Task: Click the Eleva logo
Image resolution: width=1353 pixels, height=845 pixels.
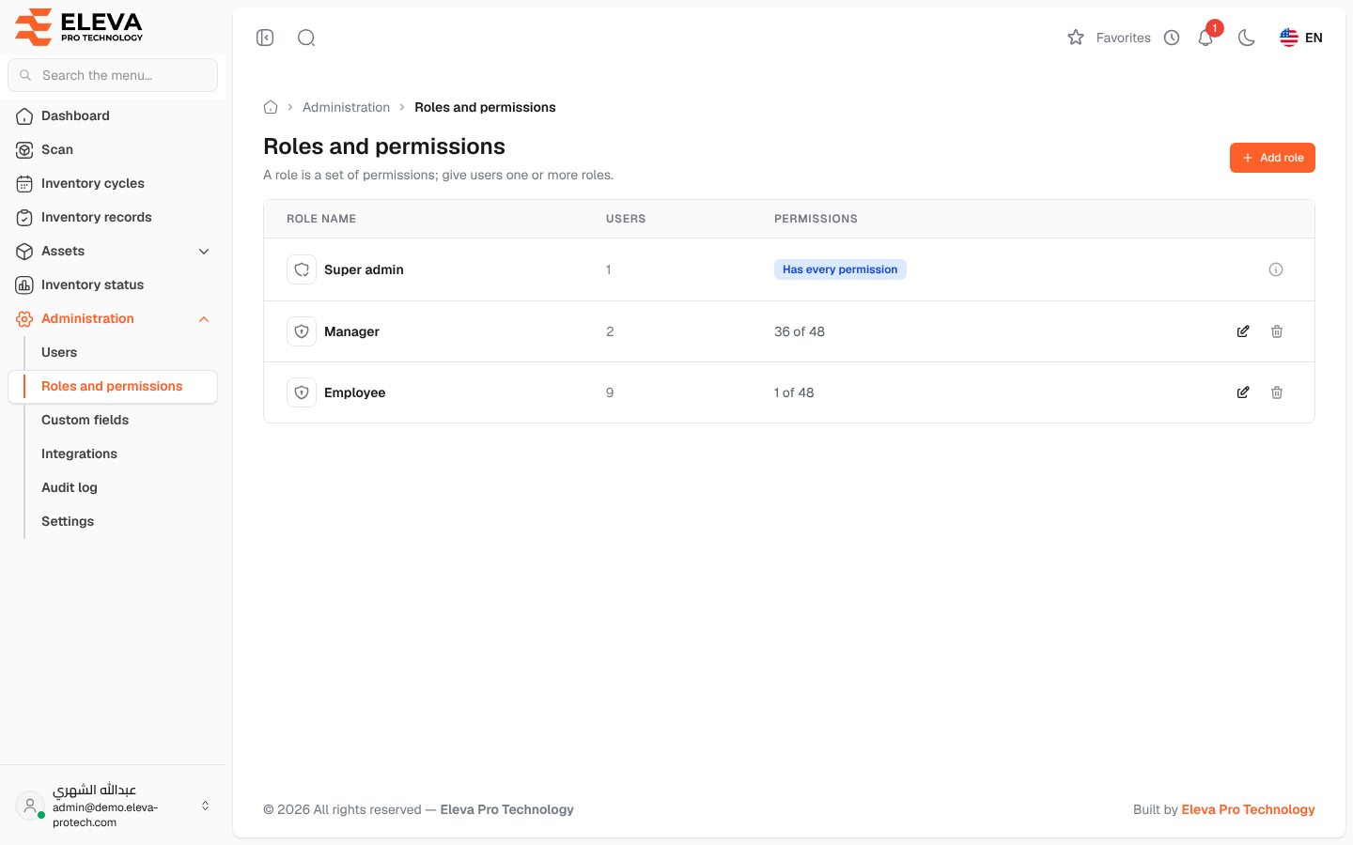Action: click(x=79, y=26)
